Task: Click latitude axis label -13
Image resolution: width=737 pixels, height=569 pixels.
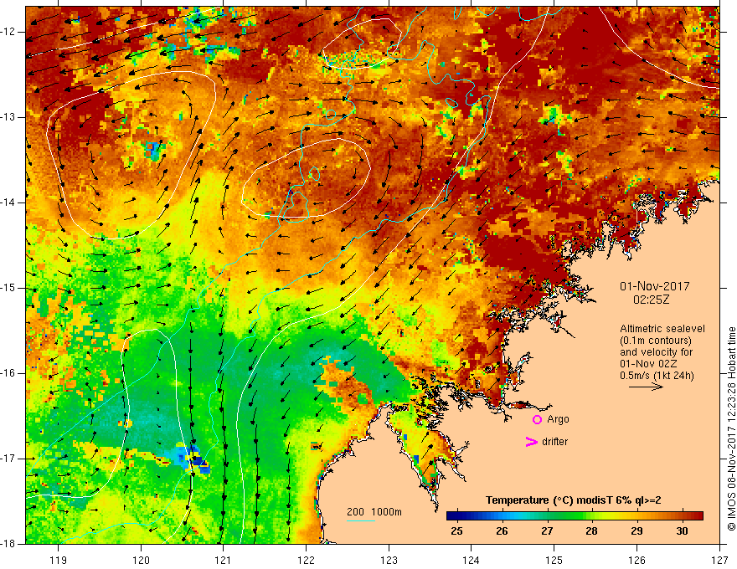Action: point(9,117)
